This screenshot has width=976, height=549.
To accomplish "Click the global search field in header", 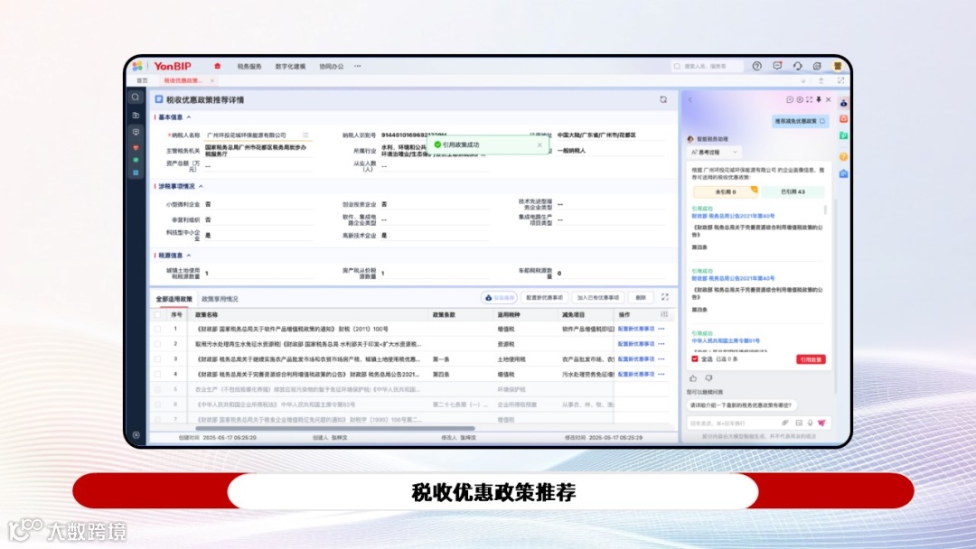I will (x=708, y=66).
